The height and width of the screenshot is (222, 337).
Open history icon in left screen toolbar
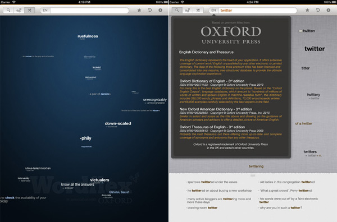[x=150, y=10]
